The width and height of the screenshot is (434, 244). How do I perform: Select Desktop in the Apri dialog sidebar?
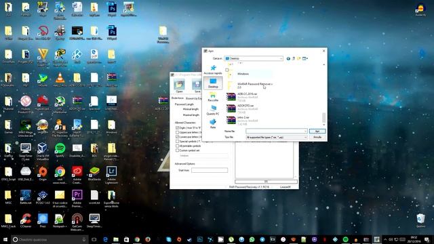[x=213, y=83]
